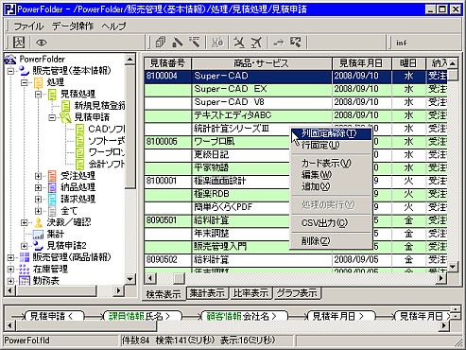The height and width of the screenshot is (350, 466).
Task: Click the 顧客情報.会社名 flow node
Action: coord(244,316)
